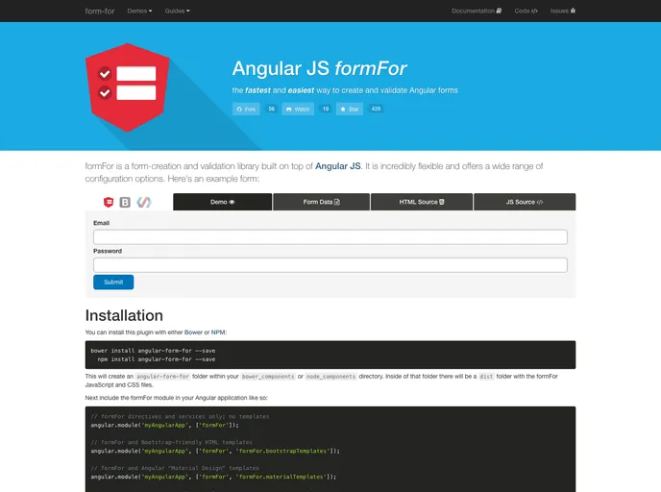Viewport: 661px width, 492px height.
Task: Click the star count 429
Action: pyautogui.click(x=376, y=109)
